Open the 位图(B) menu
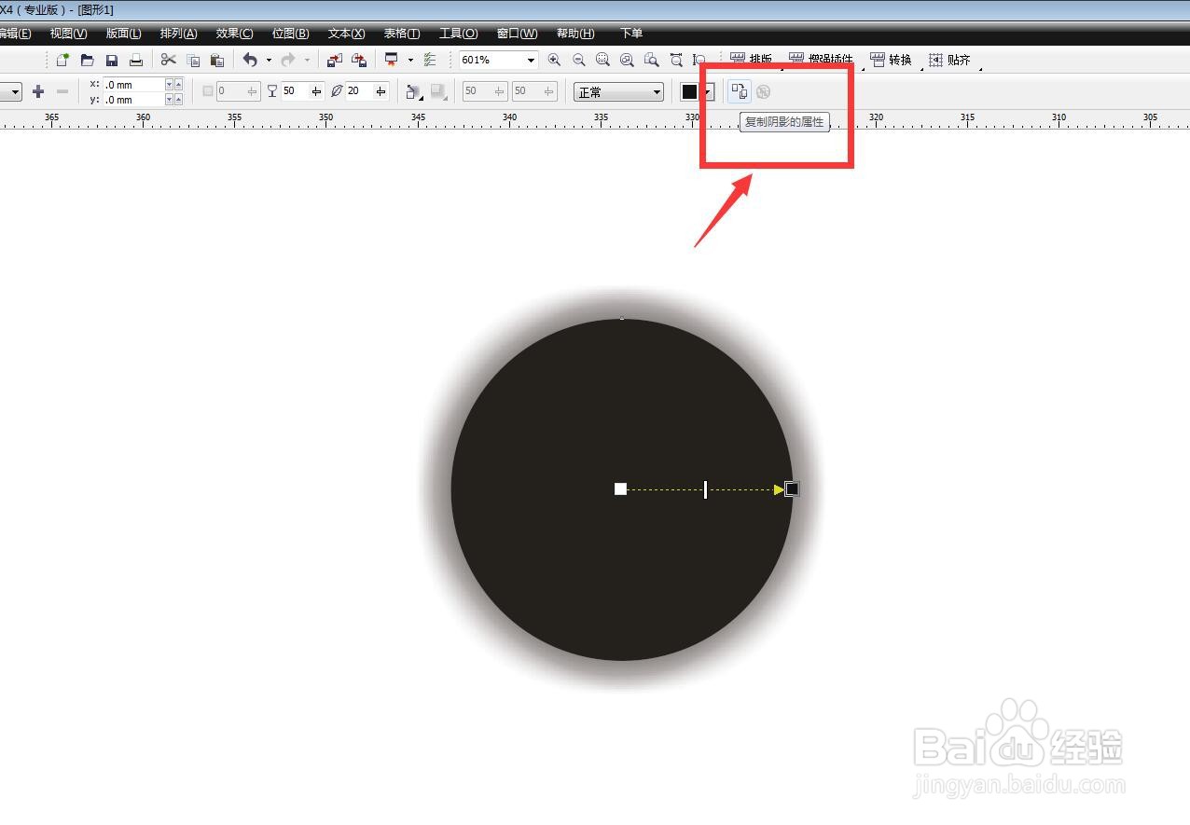1190x825 pixels. pyautogui.click(x=290, y=34)
